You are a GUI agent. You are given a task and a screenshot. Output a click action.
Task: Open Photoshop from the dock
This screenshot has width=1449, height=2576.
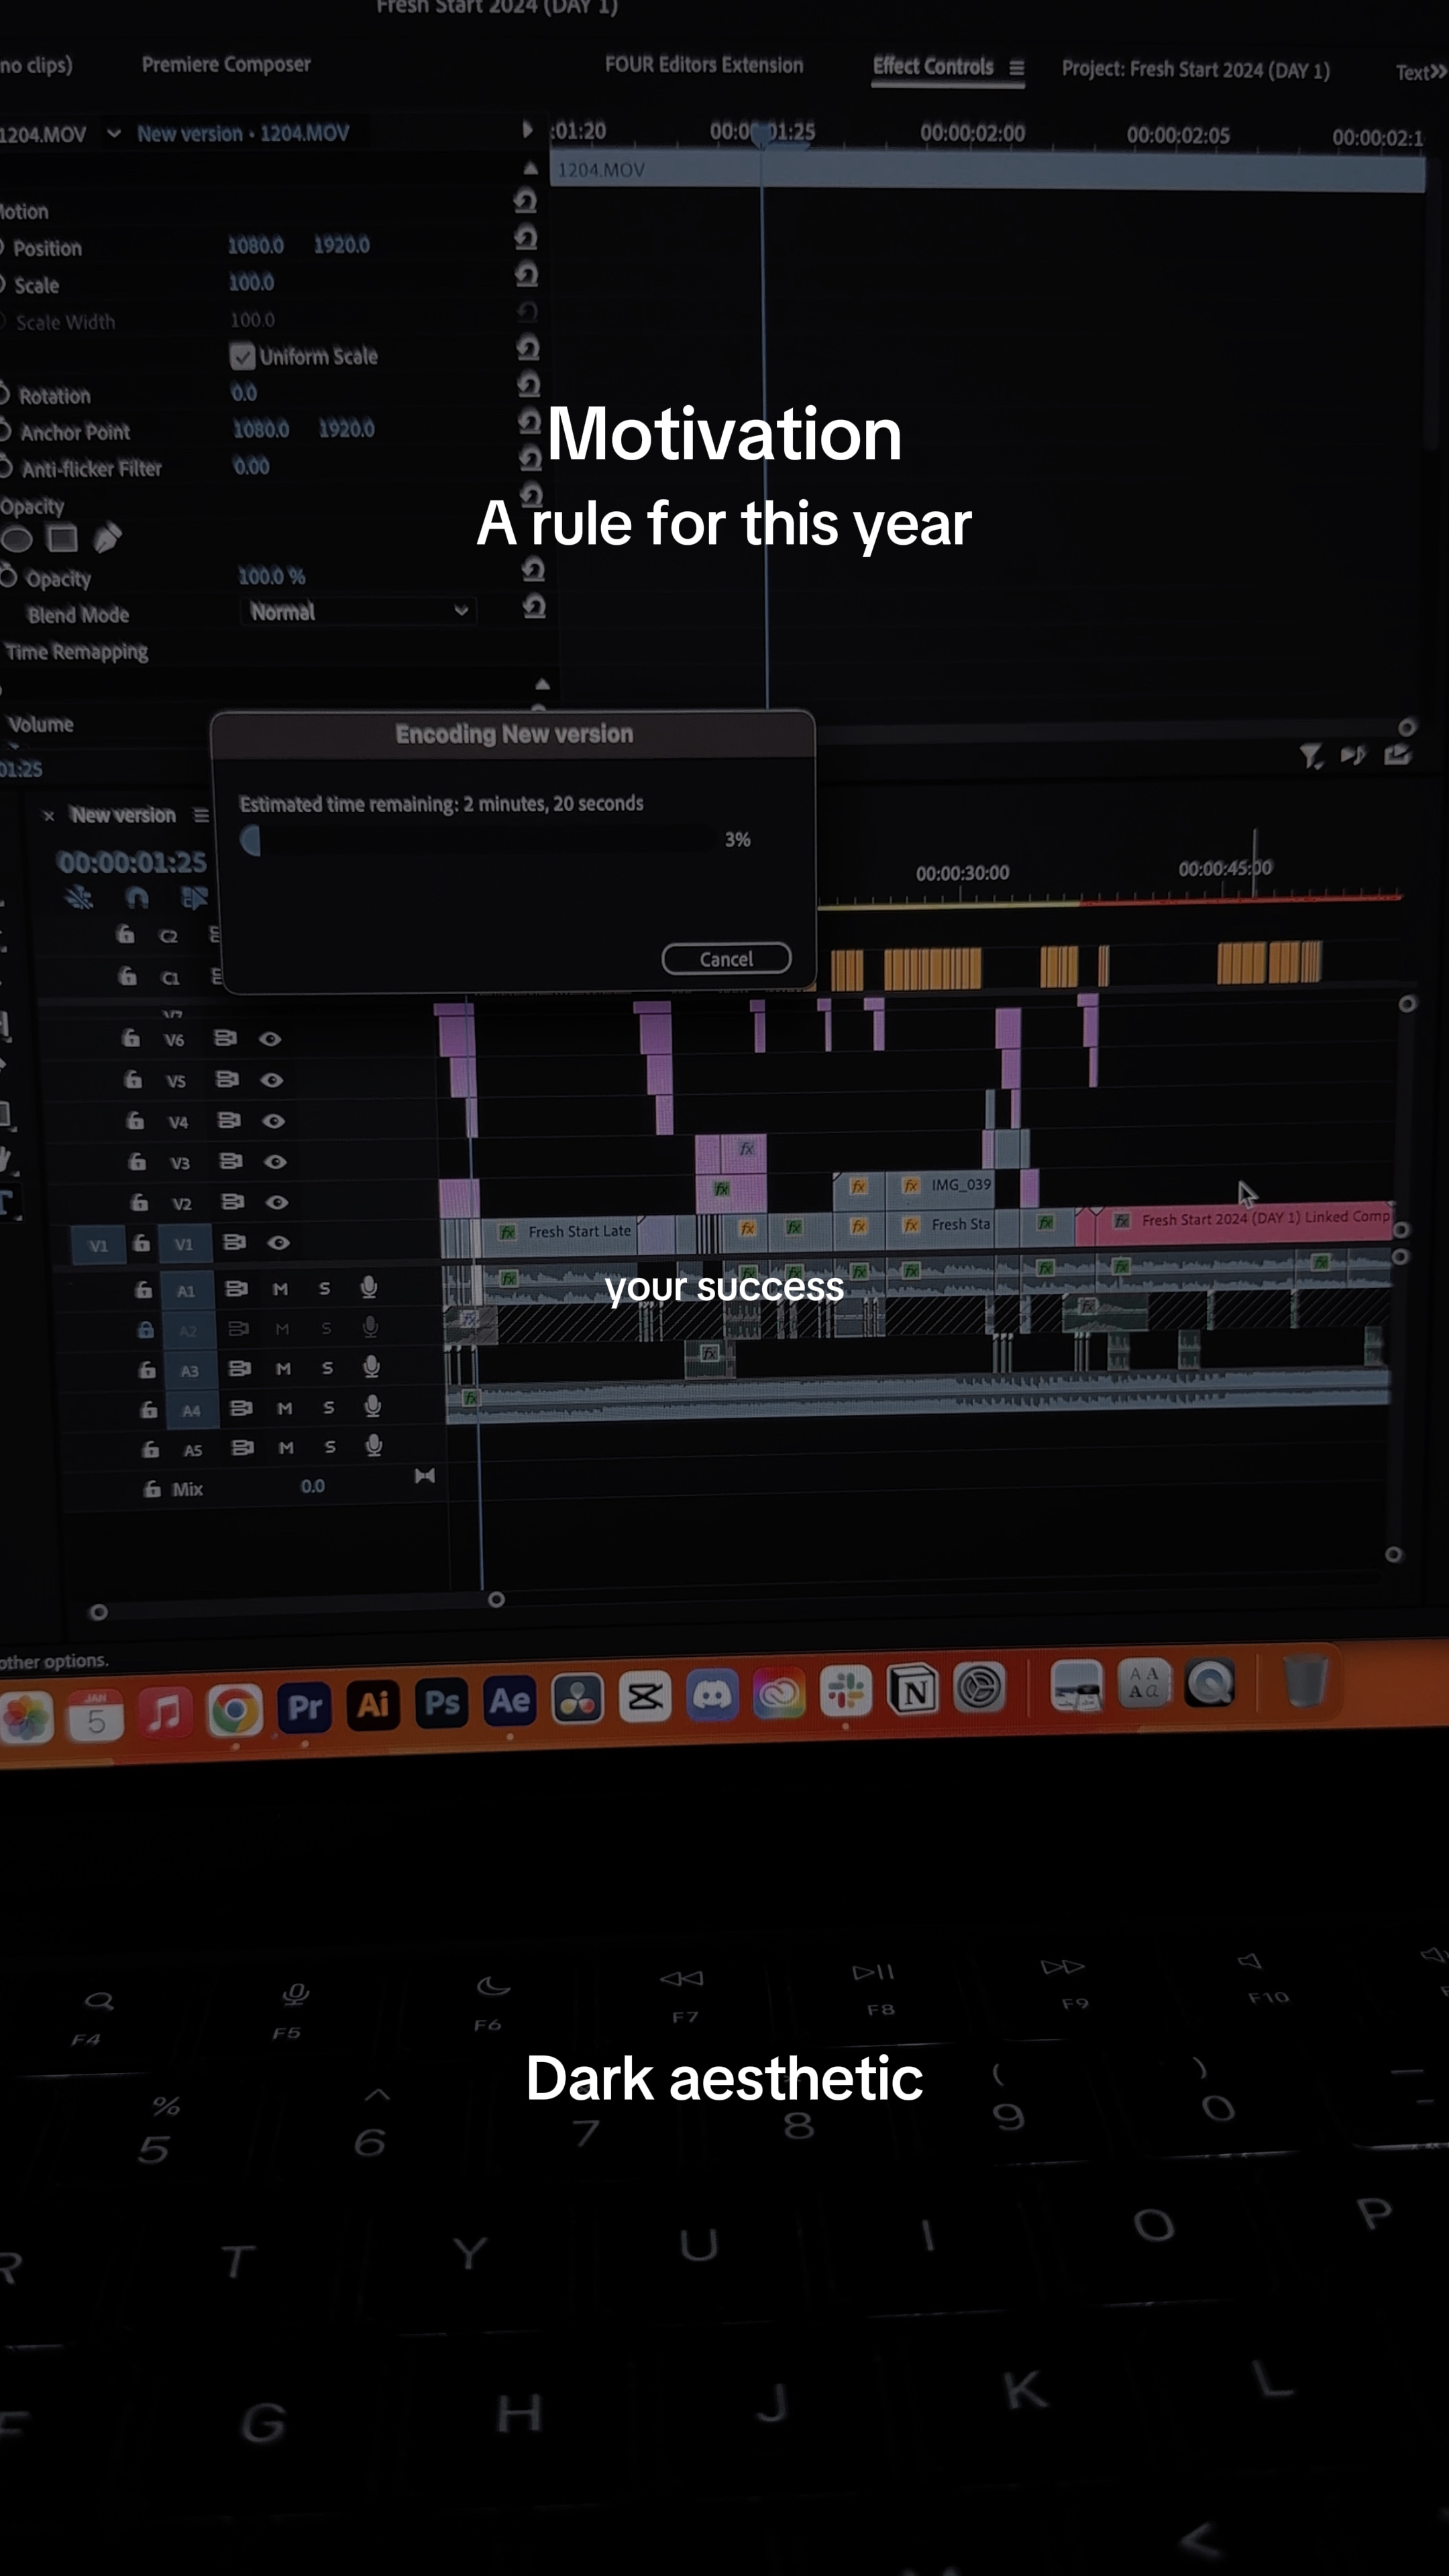point(441,1703)
